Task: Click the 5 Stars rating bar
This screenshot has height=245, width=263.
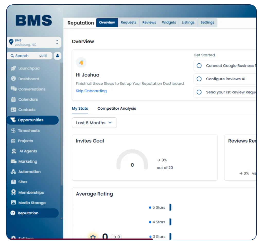Action: point(170,207)
